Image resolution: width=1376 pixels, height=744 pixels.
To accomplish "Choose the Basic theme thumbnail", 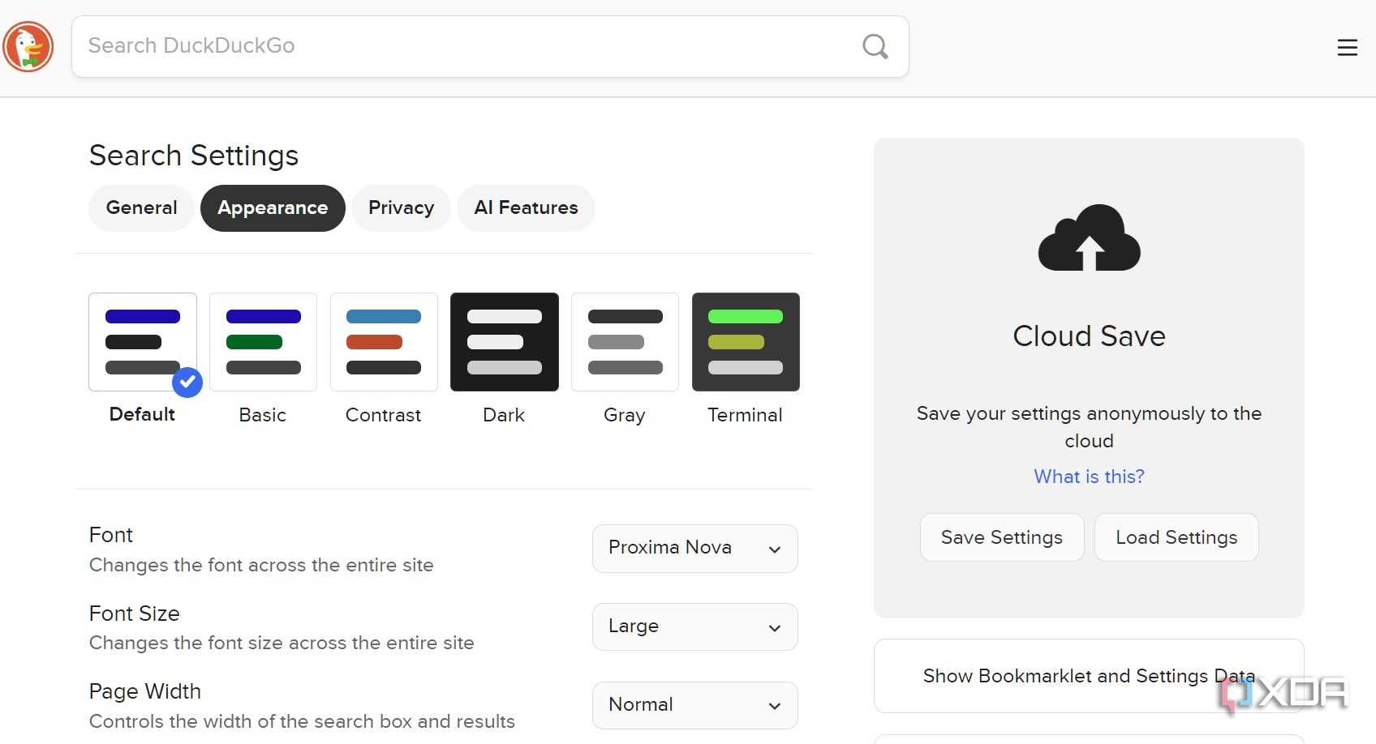I will [263, 342].
